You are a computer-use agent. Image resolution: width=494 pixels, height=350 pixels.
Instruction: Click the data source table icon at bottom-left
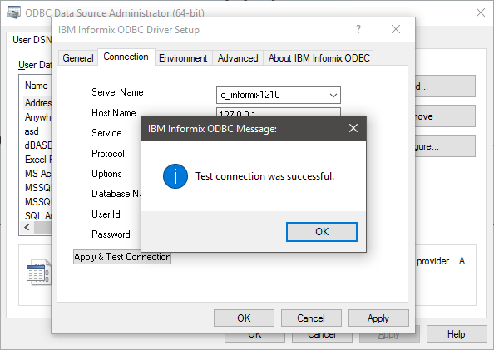[38, 273]
